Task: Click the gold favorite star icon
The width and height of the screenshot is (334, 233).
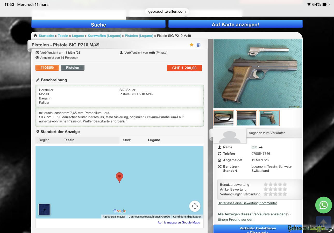Action: (191, 45)
